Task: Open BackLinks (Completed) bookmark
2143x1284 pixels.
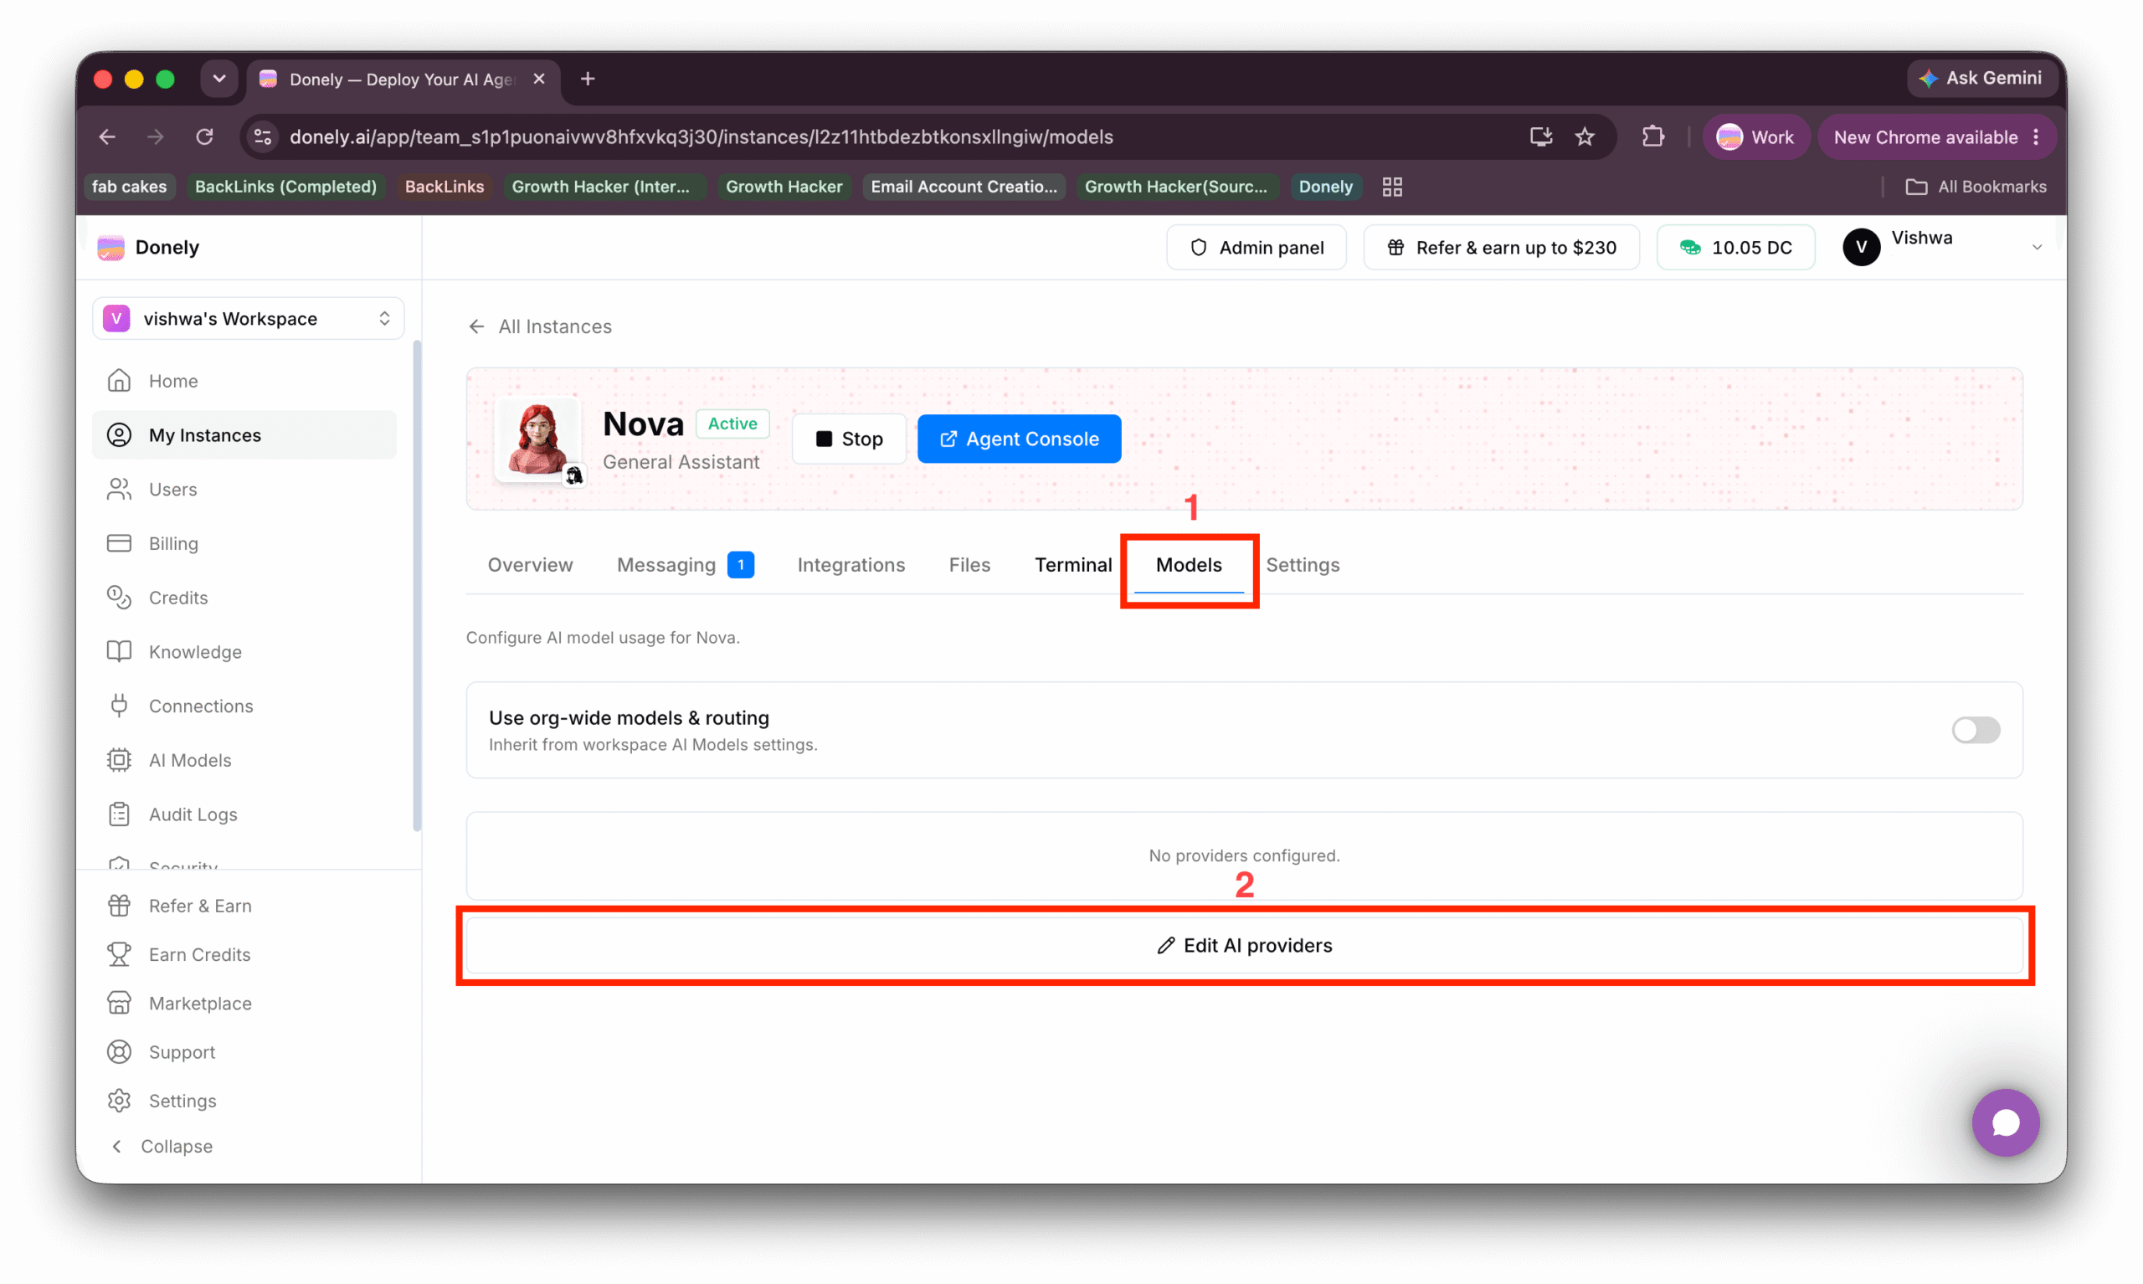Action: pyautogui.click(x=285, y=187)
